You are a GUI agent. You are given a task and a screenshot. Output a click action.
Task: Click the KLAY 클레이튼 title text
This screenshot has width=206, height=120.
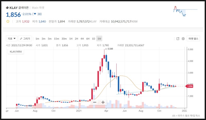coord(19,8)
